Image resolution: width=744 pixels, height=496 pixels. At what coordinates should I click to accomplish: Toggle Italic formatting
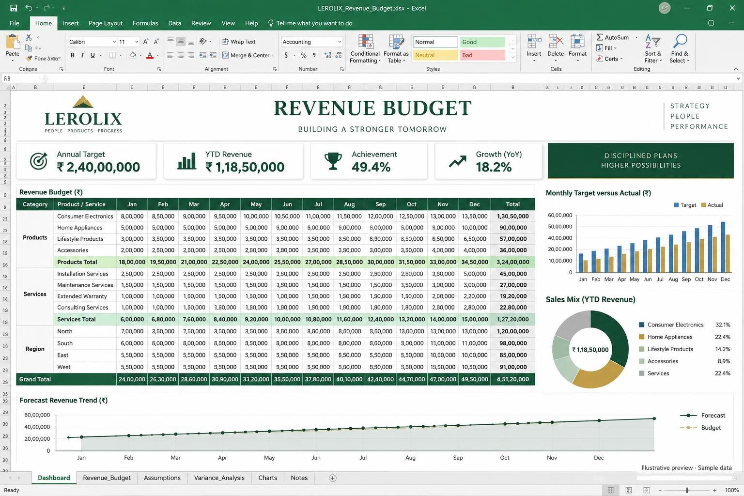click(x=82, y=55)
